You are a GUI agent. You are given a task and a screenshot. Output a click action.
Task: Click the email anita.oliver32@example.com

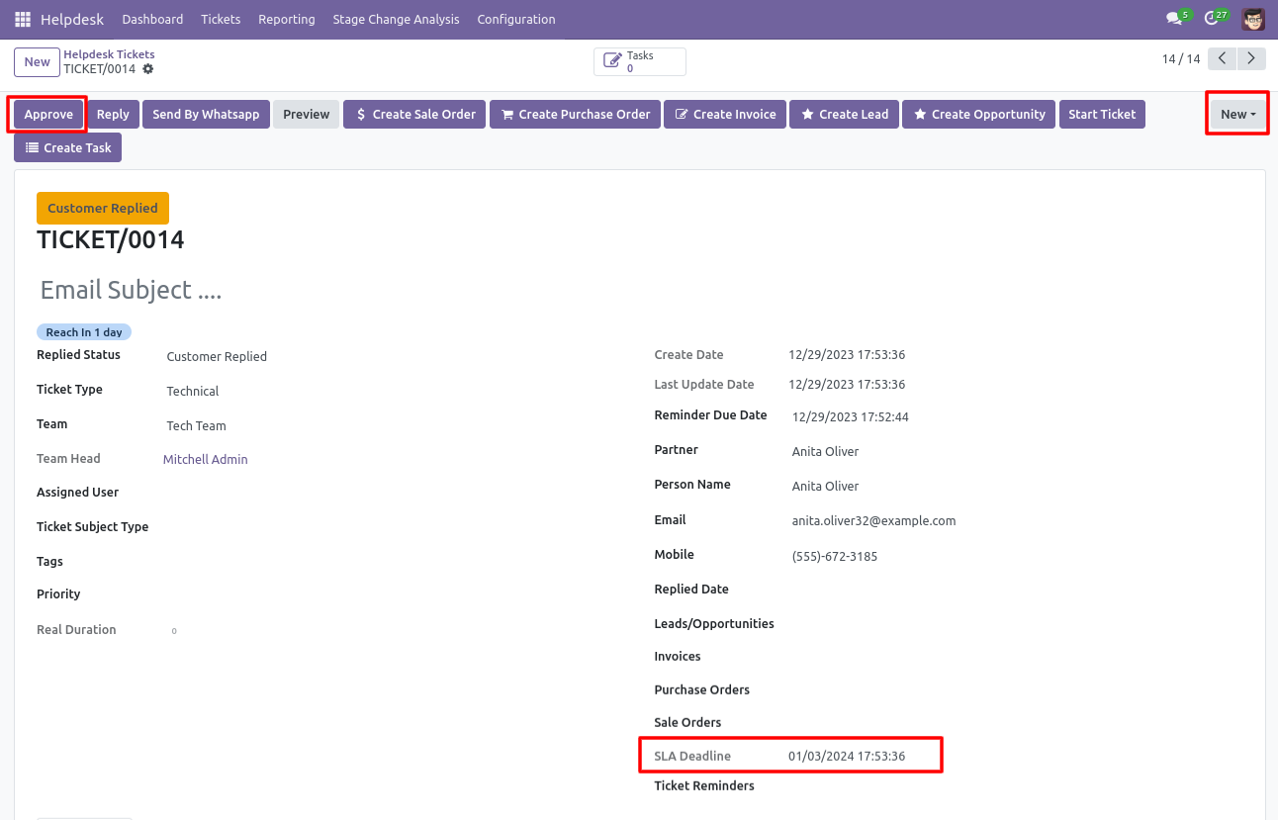tap(873, 520)
